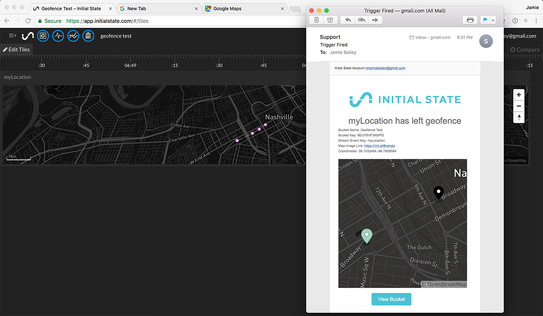
Task: Click the Tiles view icon in header
Action: [43, 36]
